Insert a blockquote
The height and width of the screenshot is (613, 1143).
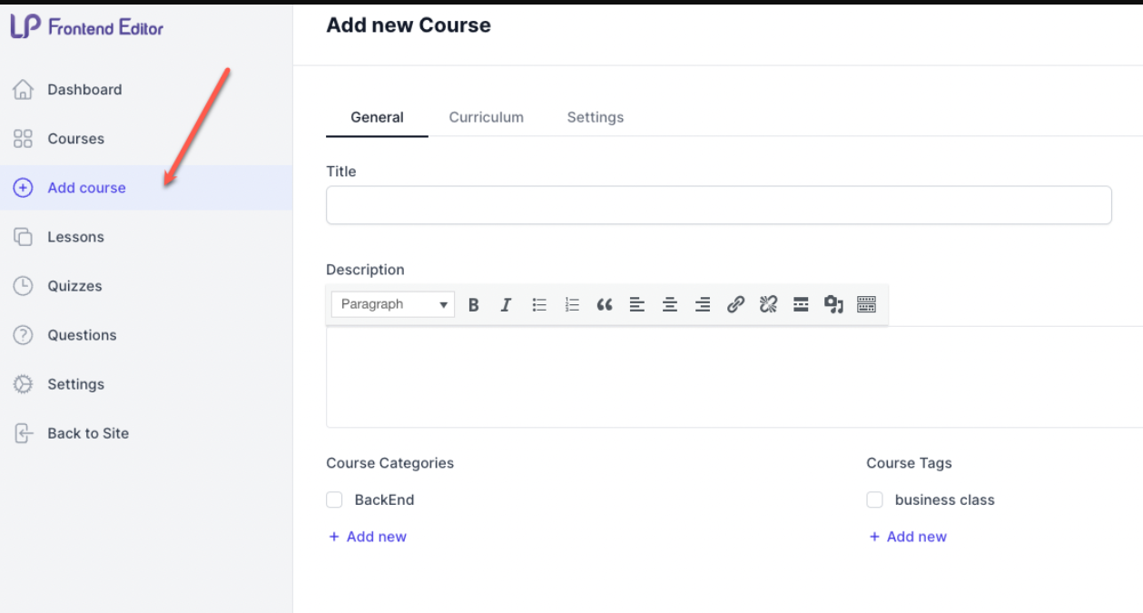604,304
